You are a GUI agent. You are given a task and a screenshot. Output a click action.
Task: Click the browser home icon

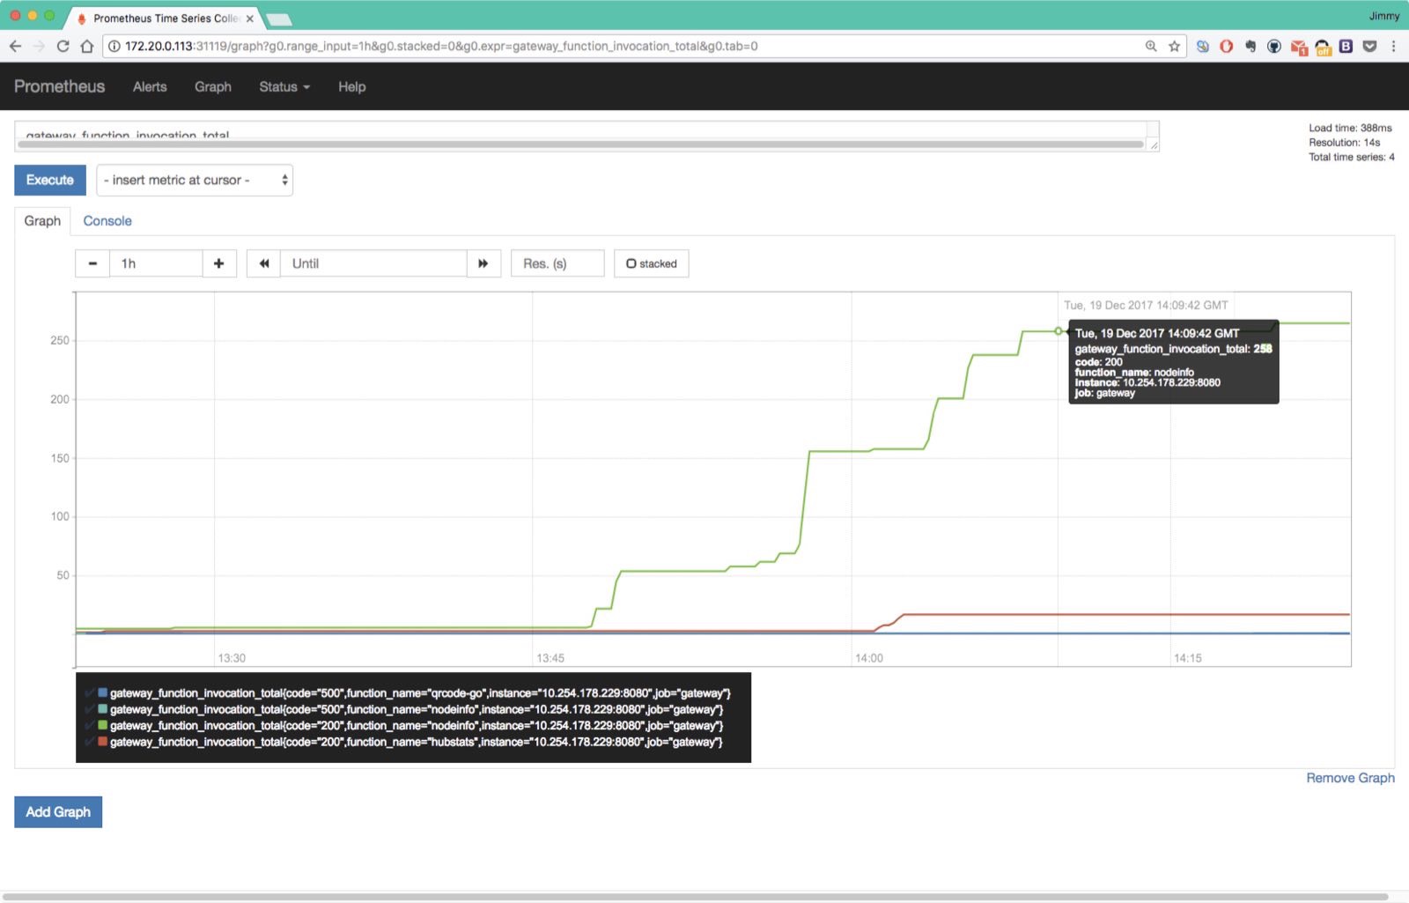click(x=86, y=46)
